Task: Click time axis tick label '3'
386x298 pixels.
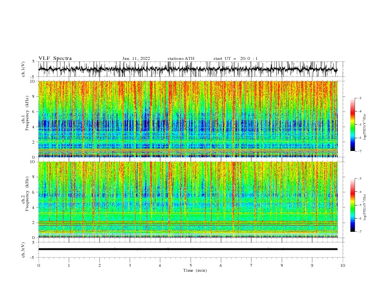Action: pyautogui.click(x=130, y=265)
